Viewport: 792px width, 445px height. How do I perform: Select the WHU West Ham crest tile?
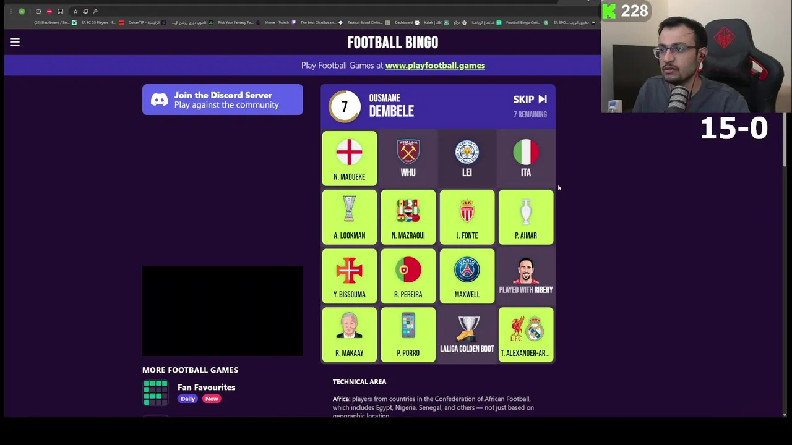pos(408,158)
